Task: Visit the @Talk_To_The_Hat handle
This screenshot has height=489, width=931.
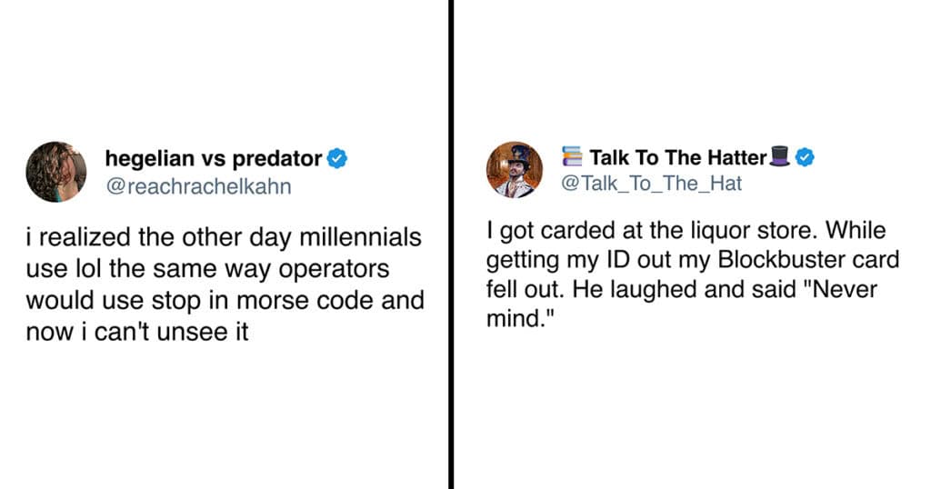Action: pyautogui.click(x=651, y=184)
